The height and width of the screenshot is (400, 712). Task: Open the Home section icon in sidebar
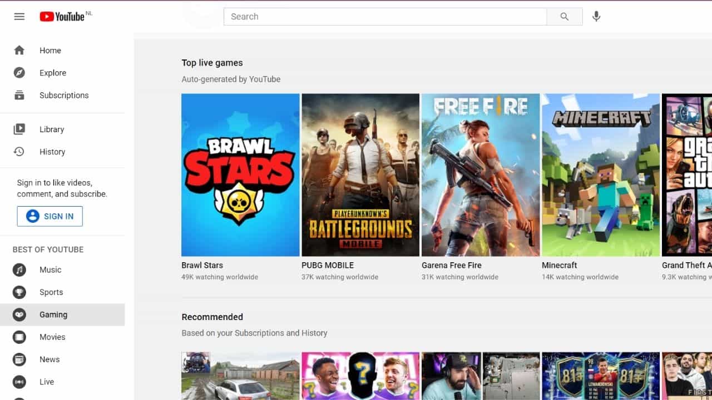tap(19, 50)
